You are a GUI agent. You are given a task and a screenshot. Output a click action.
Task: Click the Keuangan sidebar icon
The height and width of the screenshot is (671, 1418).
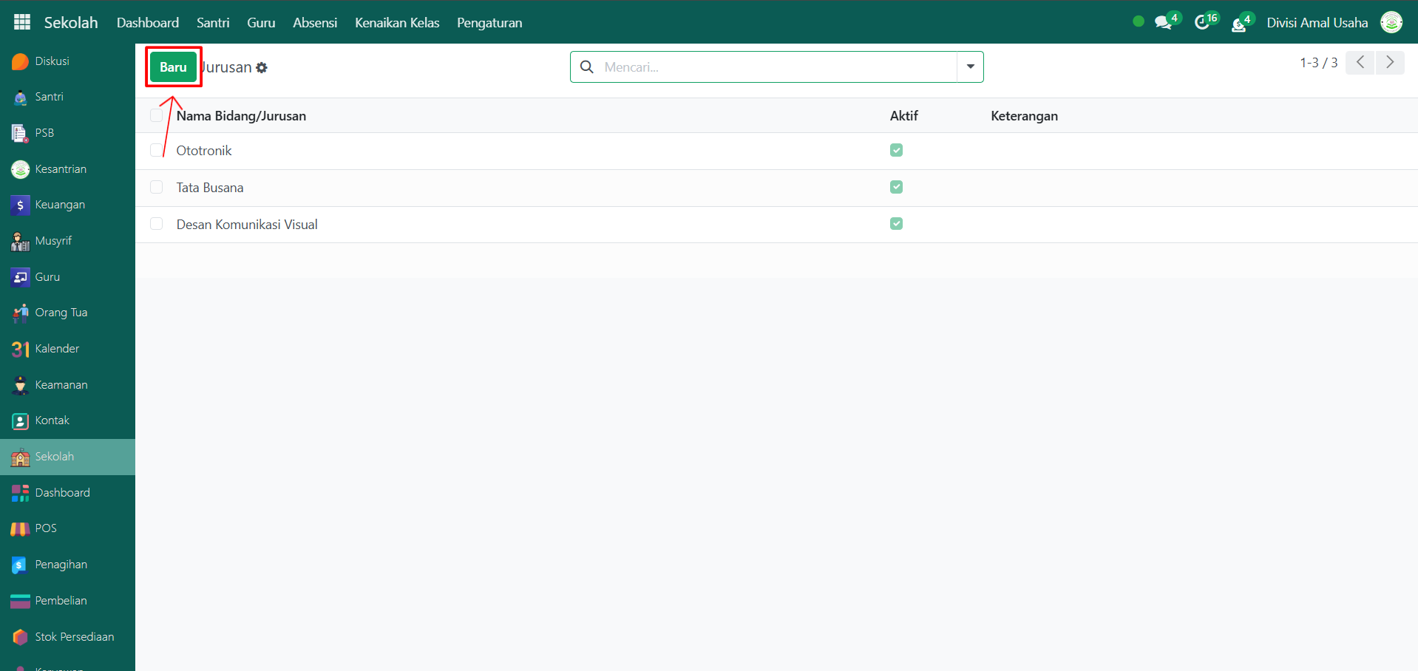coord(20,205)
